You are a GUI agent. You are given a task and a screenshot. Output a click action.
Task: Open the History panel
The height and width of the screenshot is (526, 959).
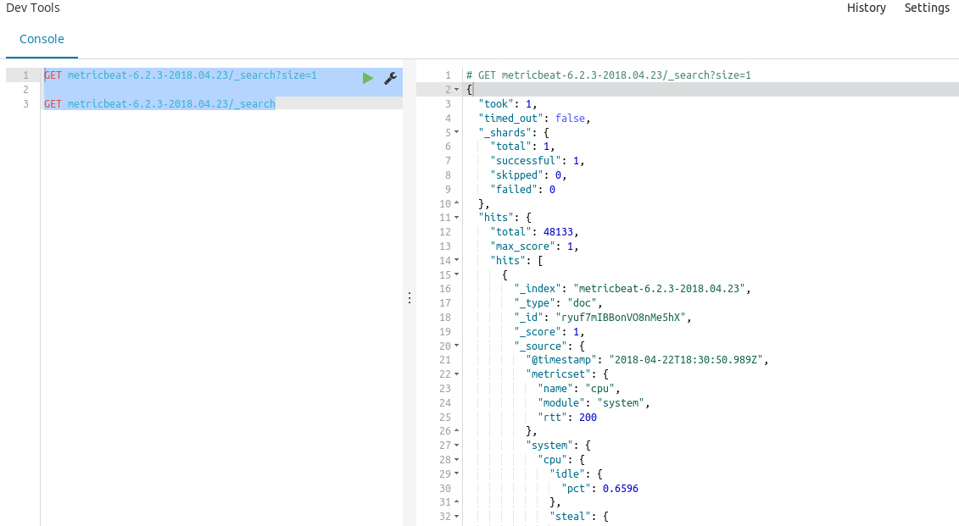(866, 8)
